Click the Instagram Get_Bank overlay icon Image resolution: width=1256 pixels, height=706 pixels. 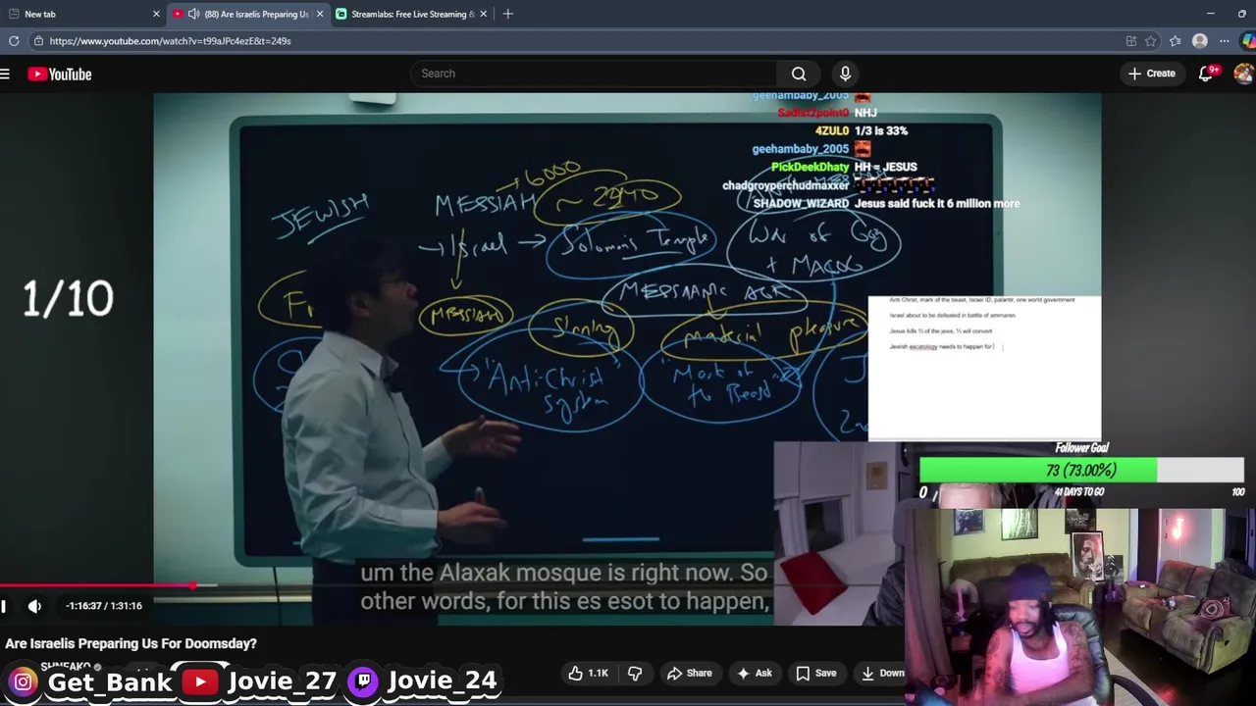click(x=23, y=681)
